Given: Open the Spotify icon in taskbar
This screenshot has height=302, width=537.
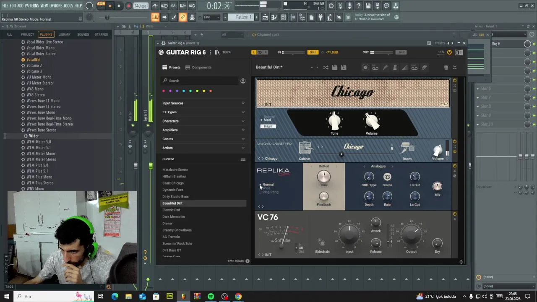Looking at the screenshot, I should pyautogui.click(x=211, y=297).
